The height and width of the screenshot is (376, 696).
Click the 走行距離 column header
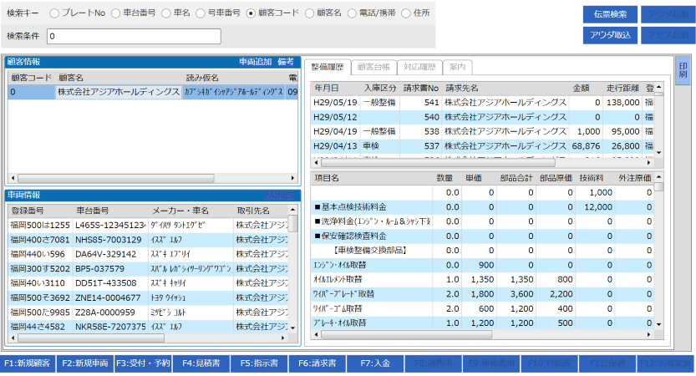coord(622,88)
